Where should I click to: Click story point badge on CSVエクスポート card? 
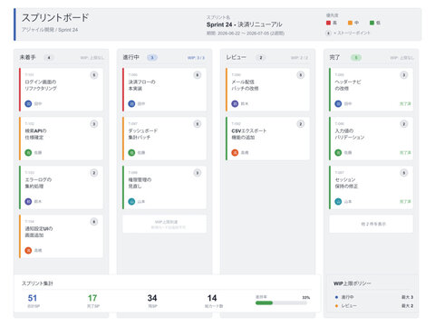[301, 124]
